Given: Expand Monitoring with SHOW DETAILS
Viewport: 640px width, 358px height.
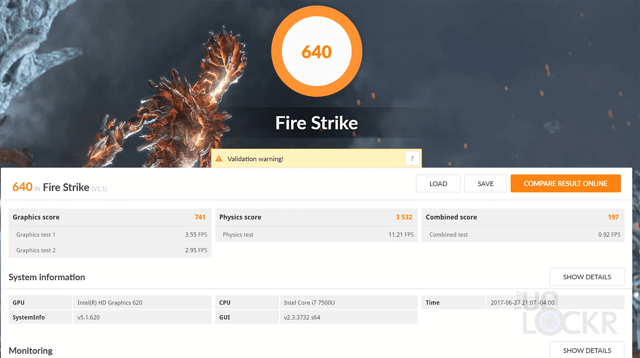Looking at the screenshot, I should [x=587, y=350].
